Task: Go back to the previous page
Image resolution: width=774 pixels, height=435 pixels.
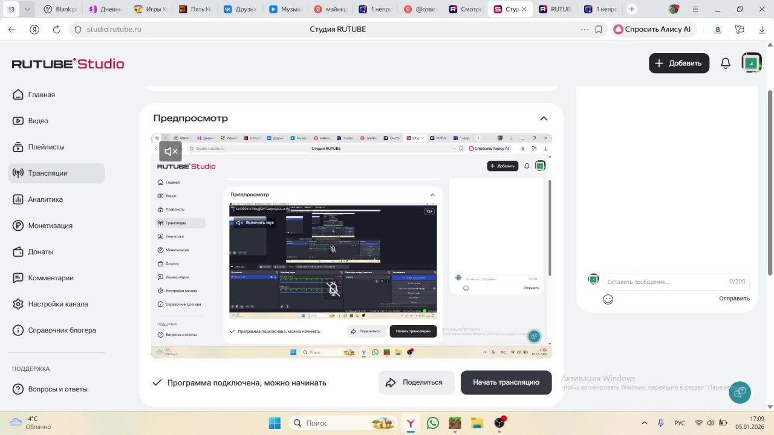Action: 12,29
